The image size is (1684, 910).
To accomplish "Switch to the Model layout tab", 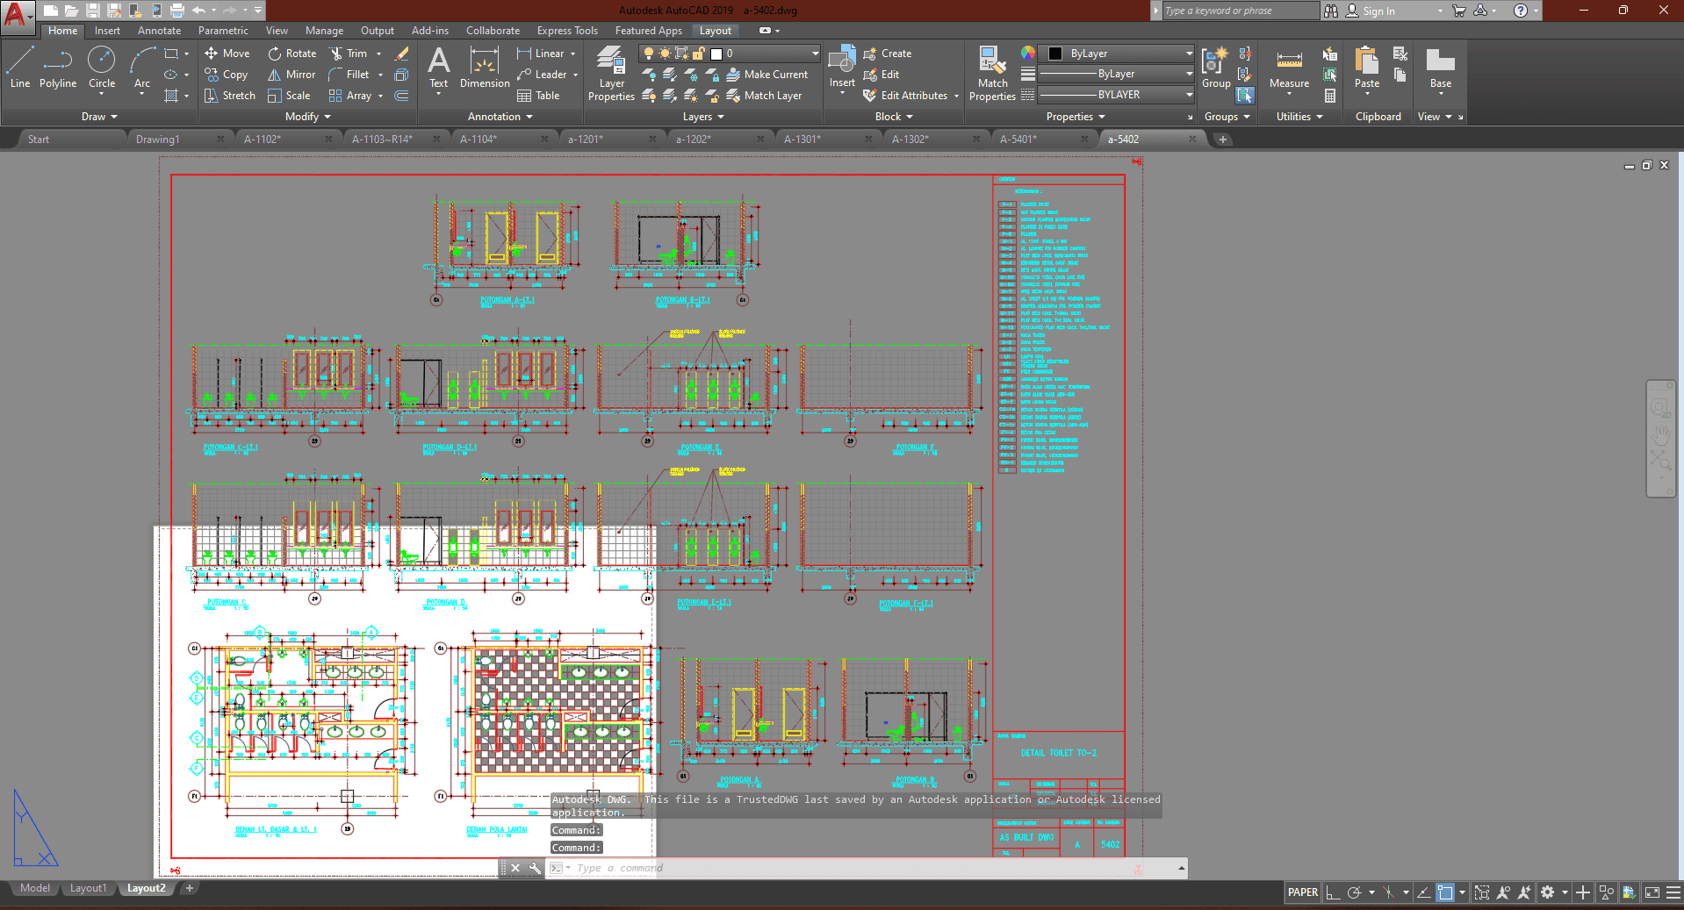I will (x=35, y=888).
